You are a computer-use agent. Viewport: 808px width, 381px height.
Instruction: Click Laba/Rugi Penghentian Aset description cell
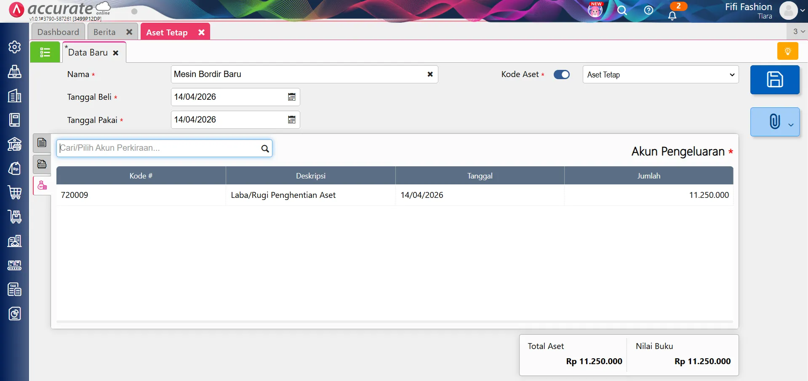pos(311,195)
